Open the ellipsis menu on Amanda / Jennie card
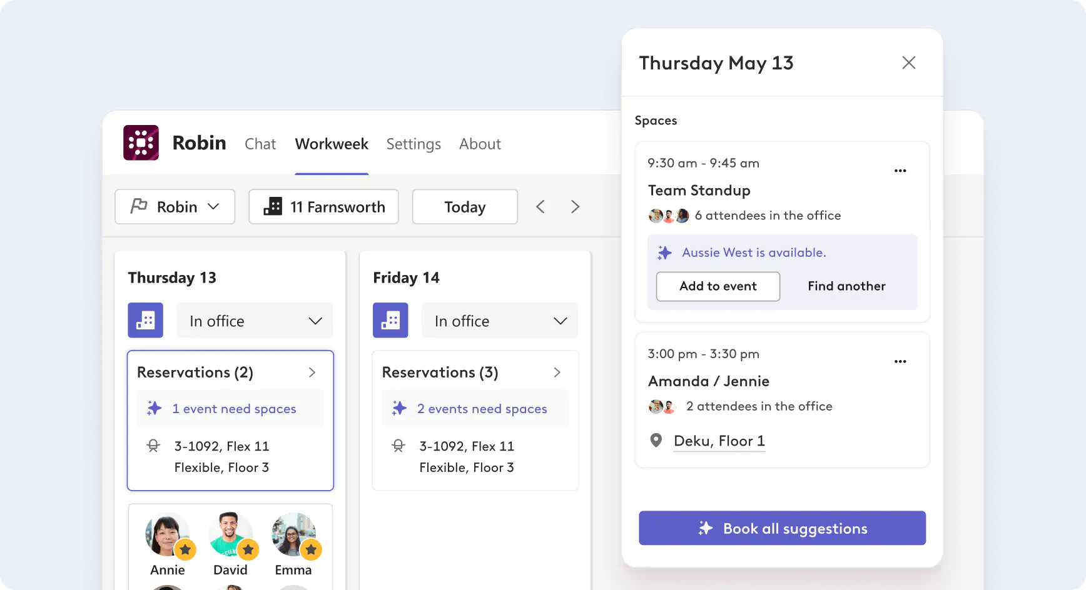The height and width of the screenshot is (590, 1086). coord(900,361)
